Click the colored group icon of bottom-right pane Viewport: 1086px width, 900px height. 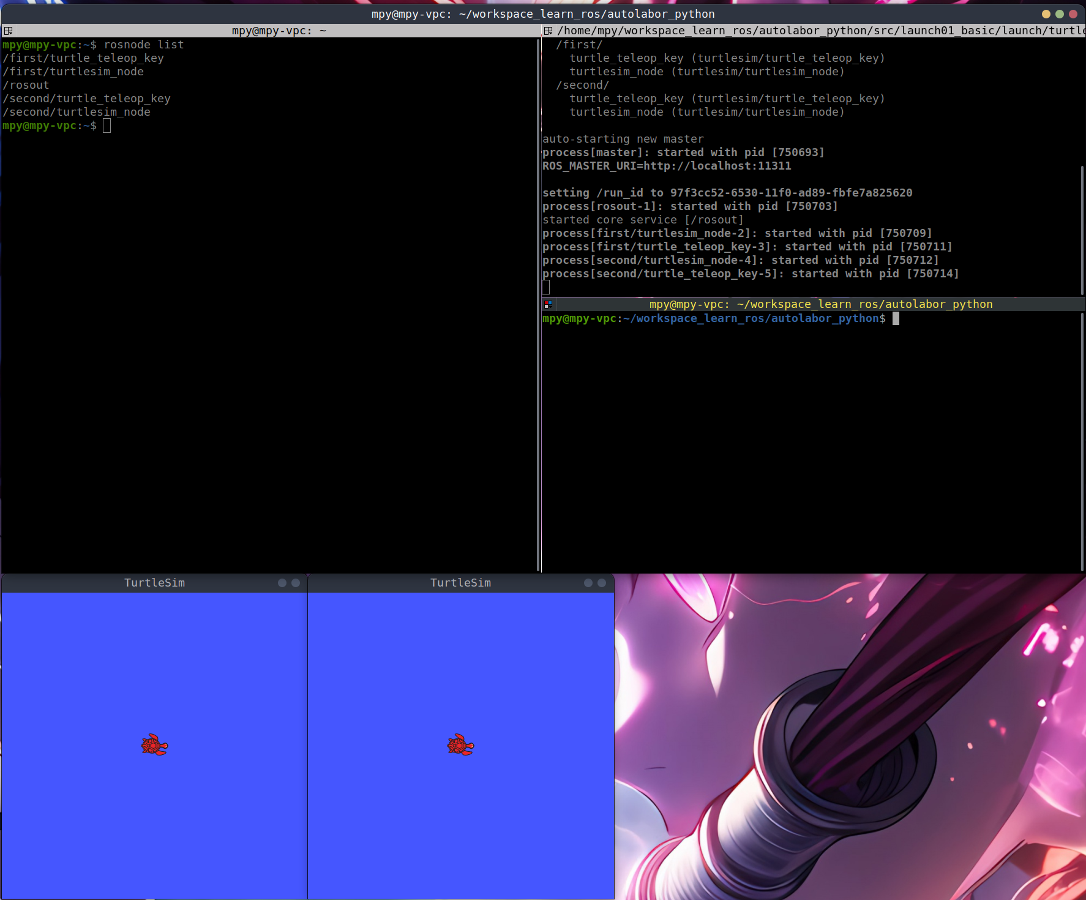548,304
